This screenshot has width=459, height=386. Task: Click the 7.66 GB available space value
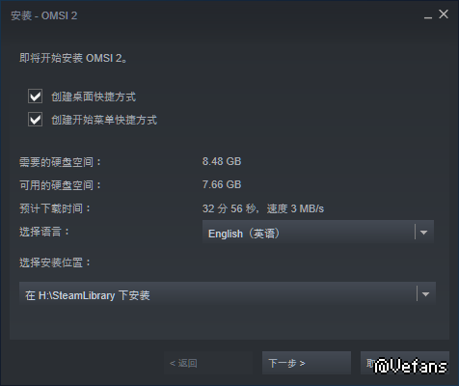(222, 184)
